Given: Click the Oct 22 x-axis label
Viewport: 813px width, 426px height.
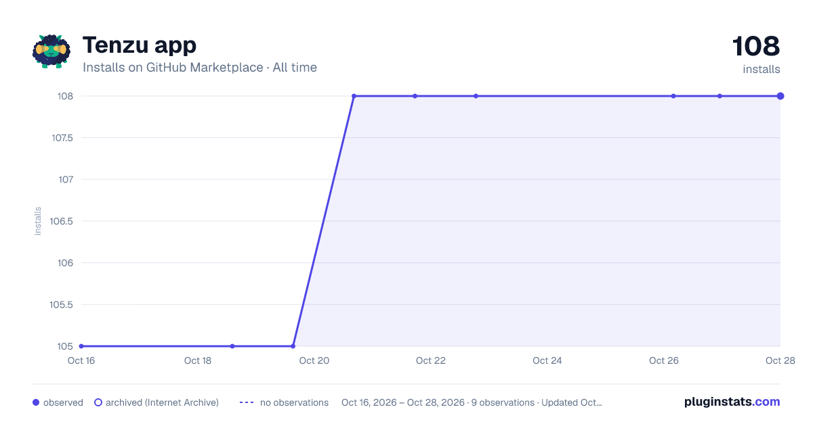Looking at the screenshot, I should click(431, 360).
